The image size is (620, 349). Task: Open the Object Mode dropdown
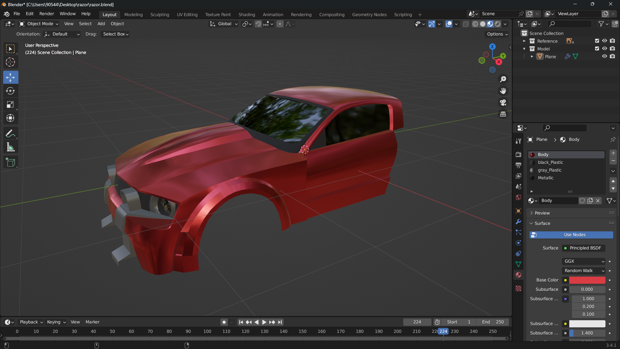(39, 24)
